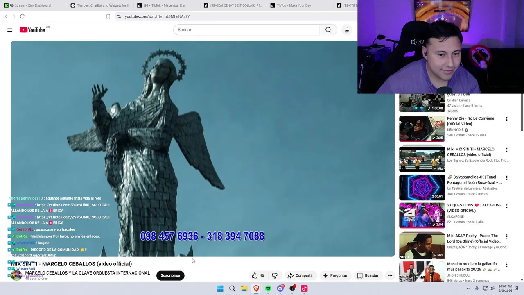Click the Guardar save button

pyautogui.click(x=368, y=275)
